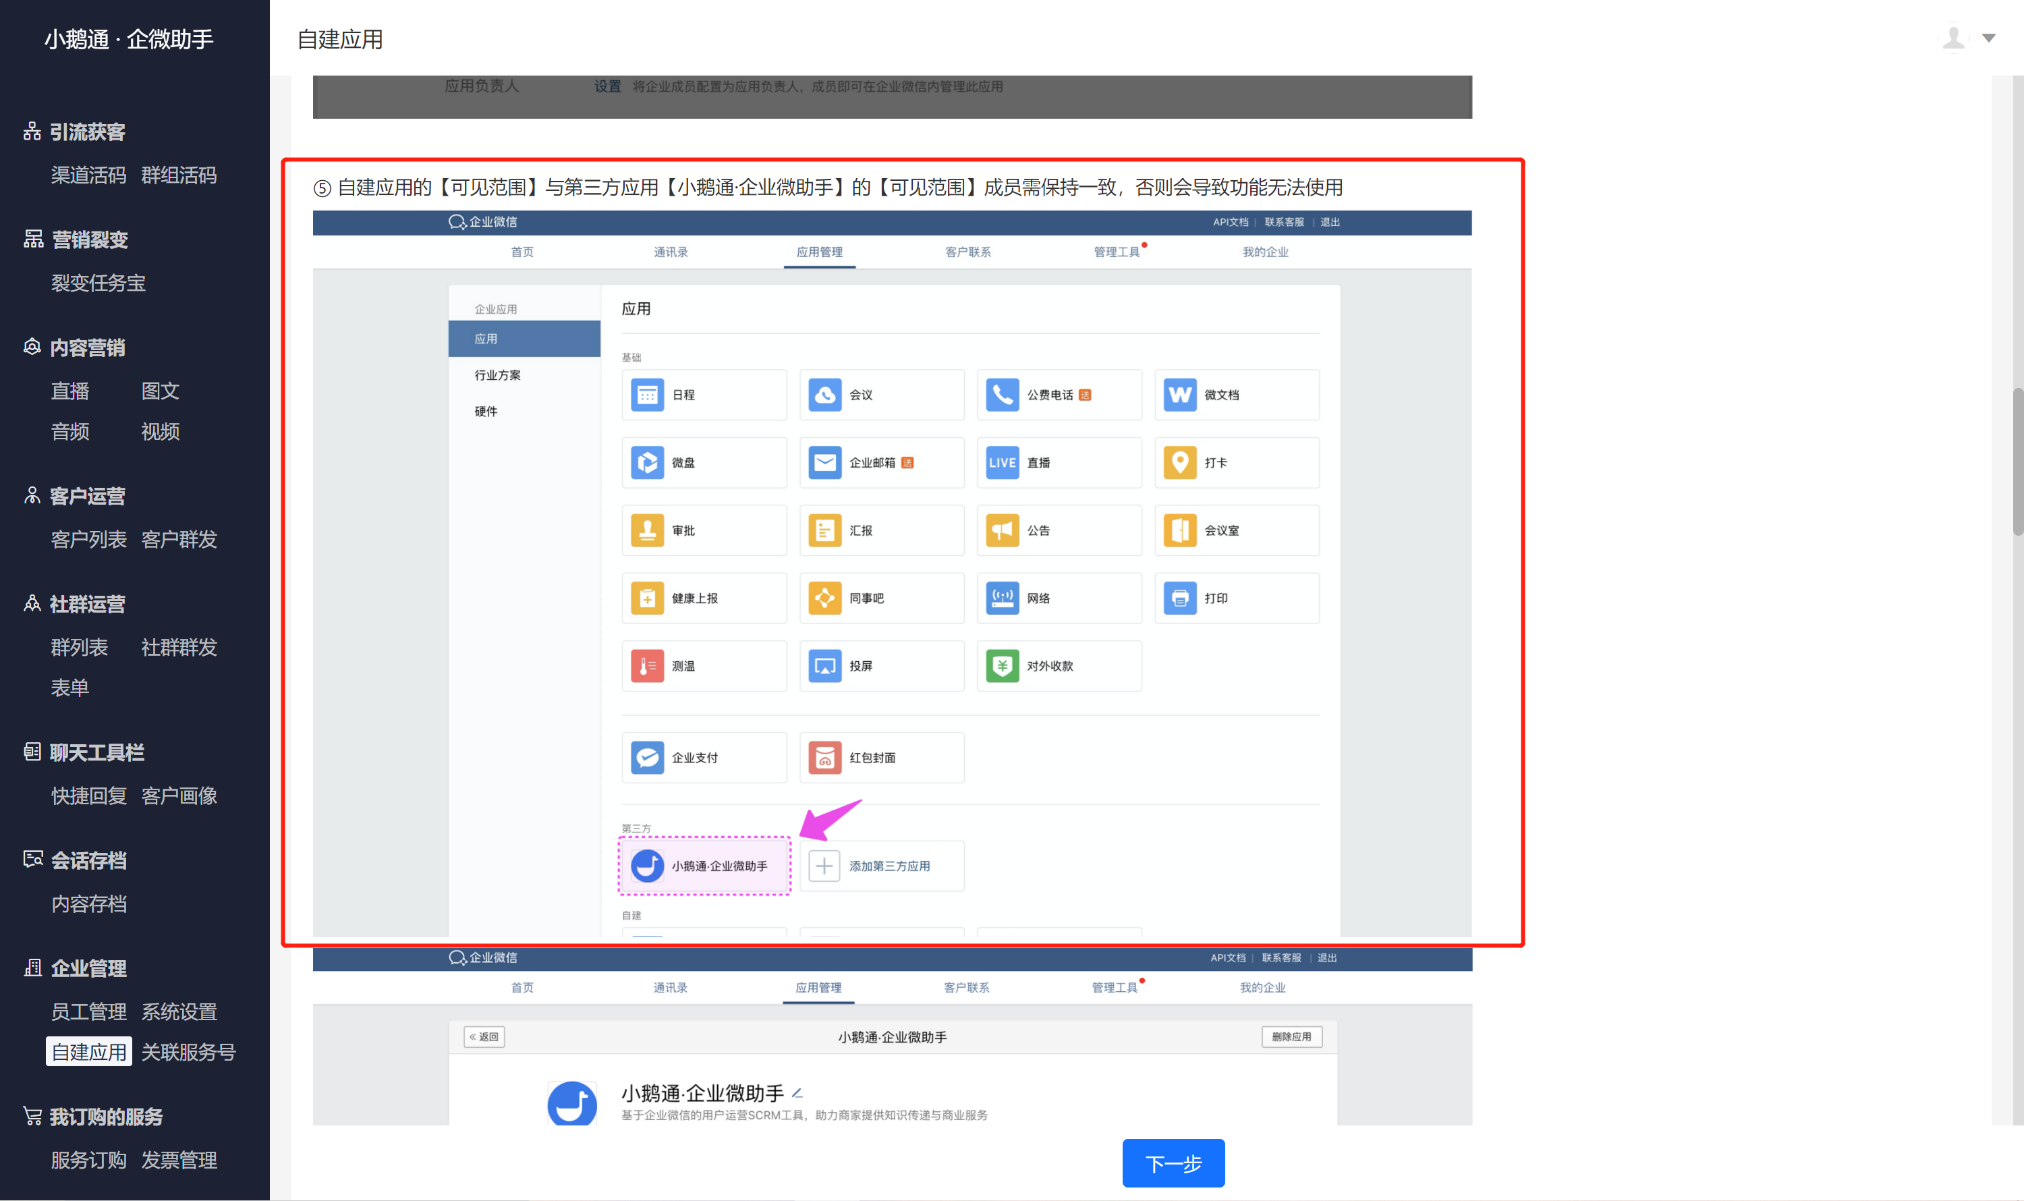
Task: Open the 音频 content page
Action: 70,431
